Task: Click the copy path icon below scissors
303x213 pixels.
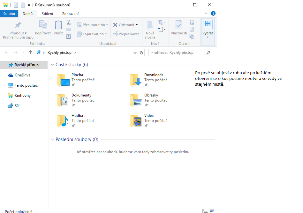Action: (69, 30)
